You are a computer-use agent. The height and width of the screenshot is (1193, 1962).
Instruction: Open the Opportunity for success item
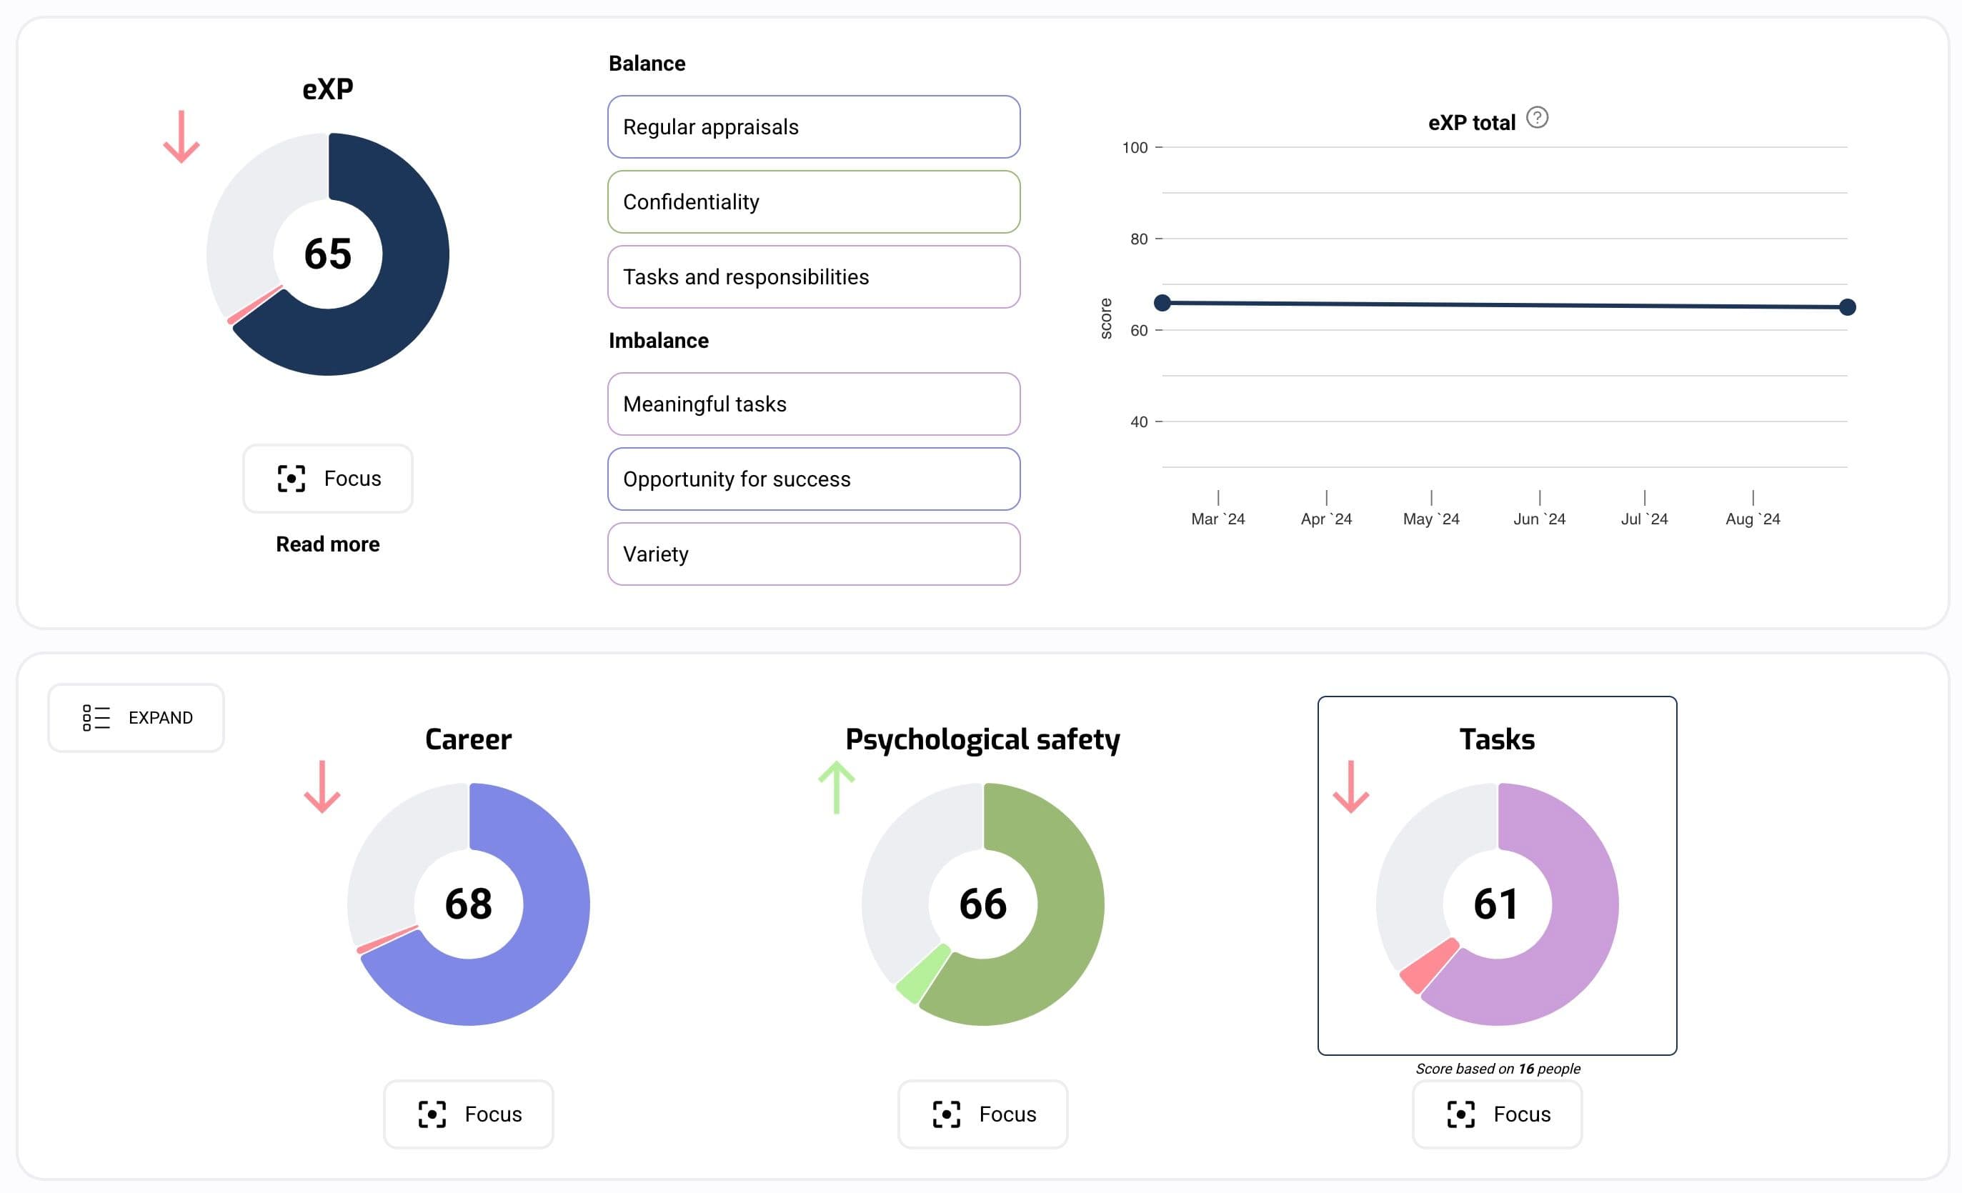(814, 479)
